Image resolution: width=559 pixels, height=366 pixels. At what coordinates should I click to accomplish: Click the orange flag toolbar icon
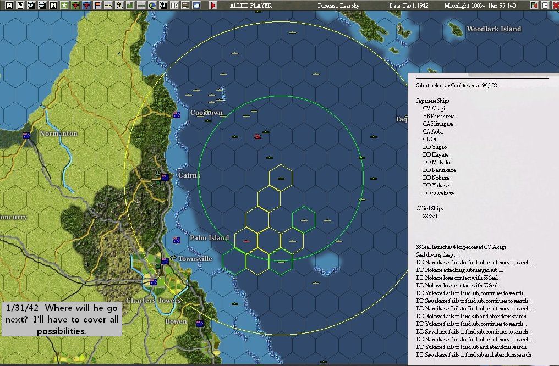[97, 5]
